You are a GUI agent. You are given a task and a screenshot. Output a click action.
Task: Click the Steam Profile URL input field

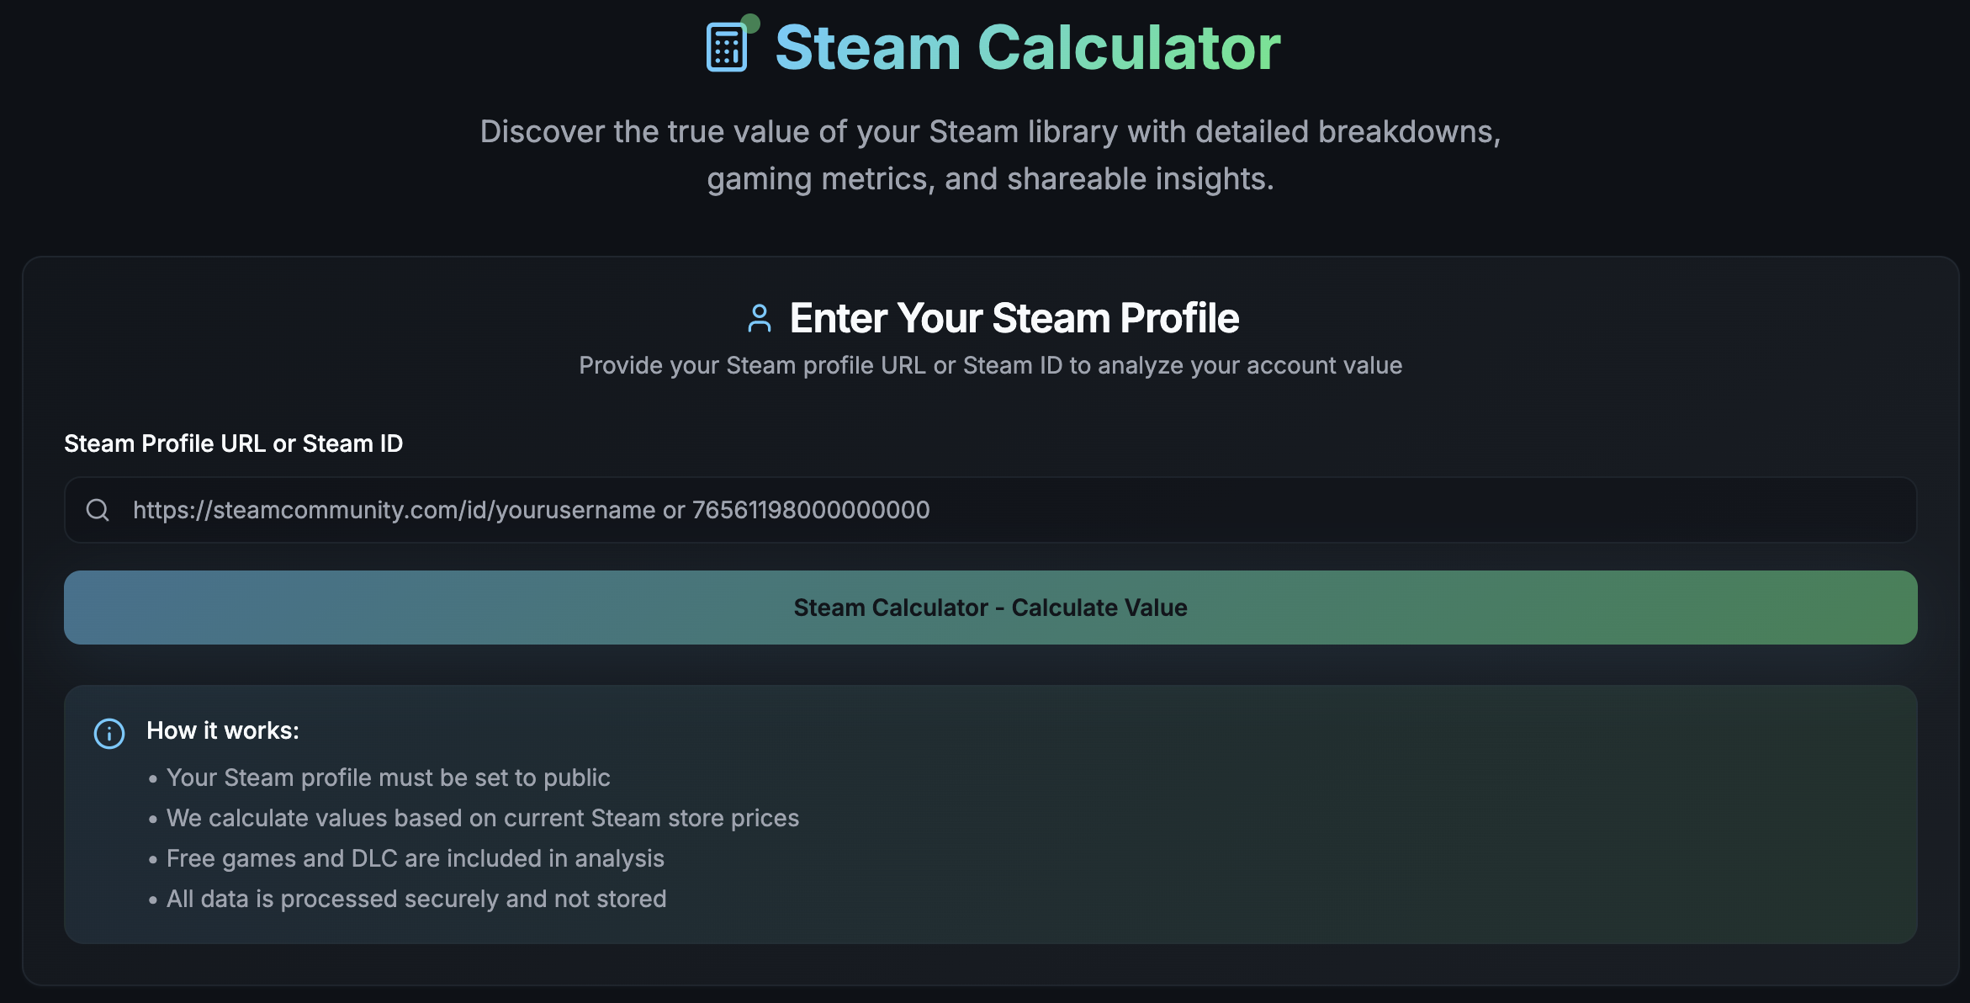1009,510
